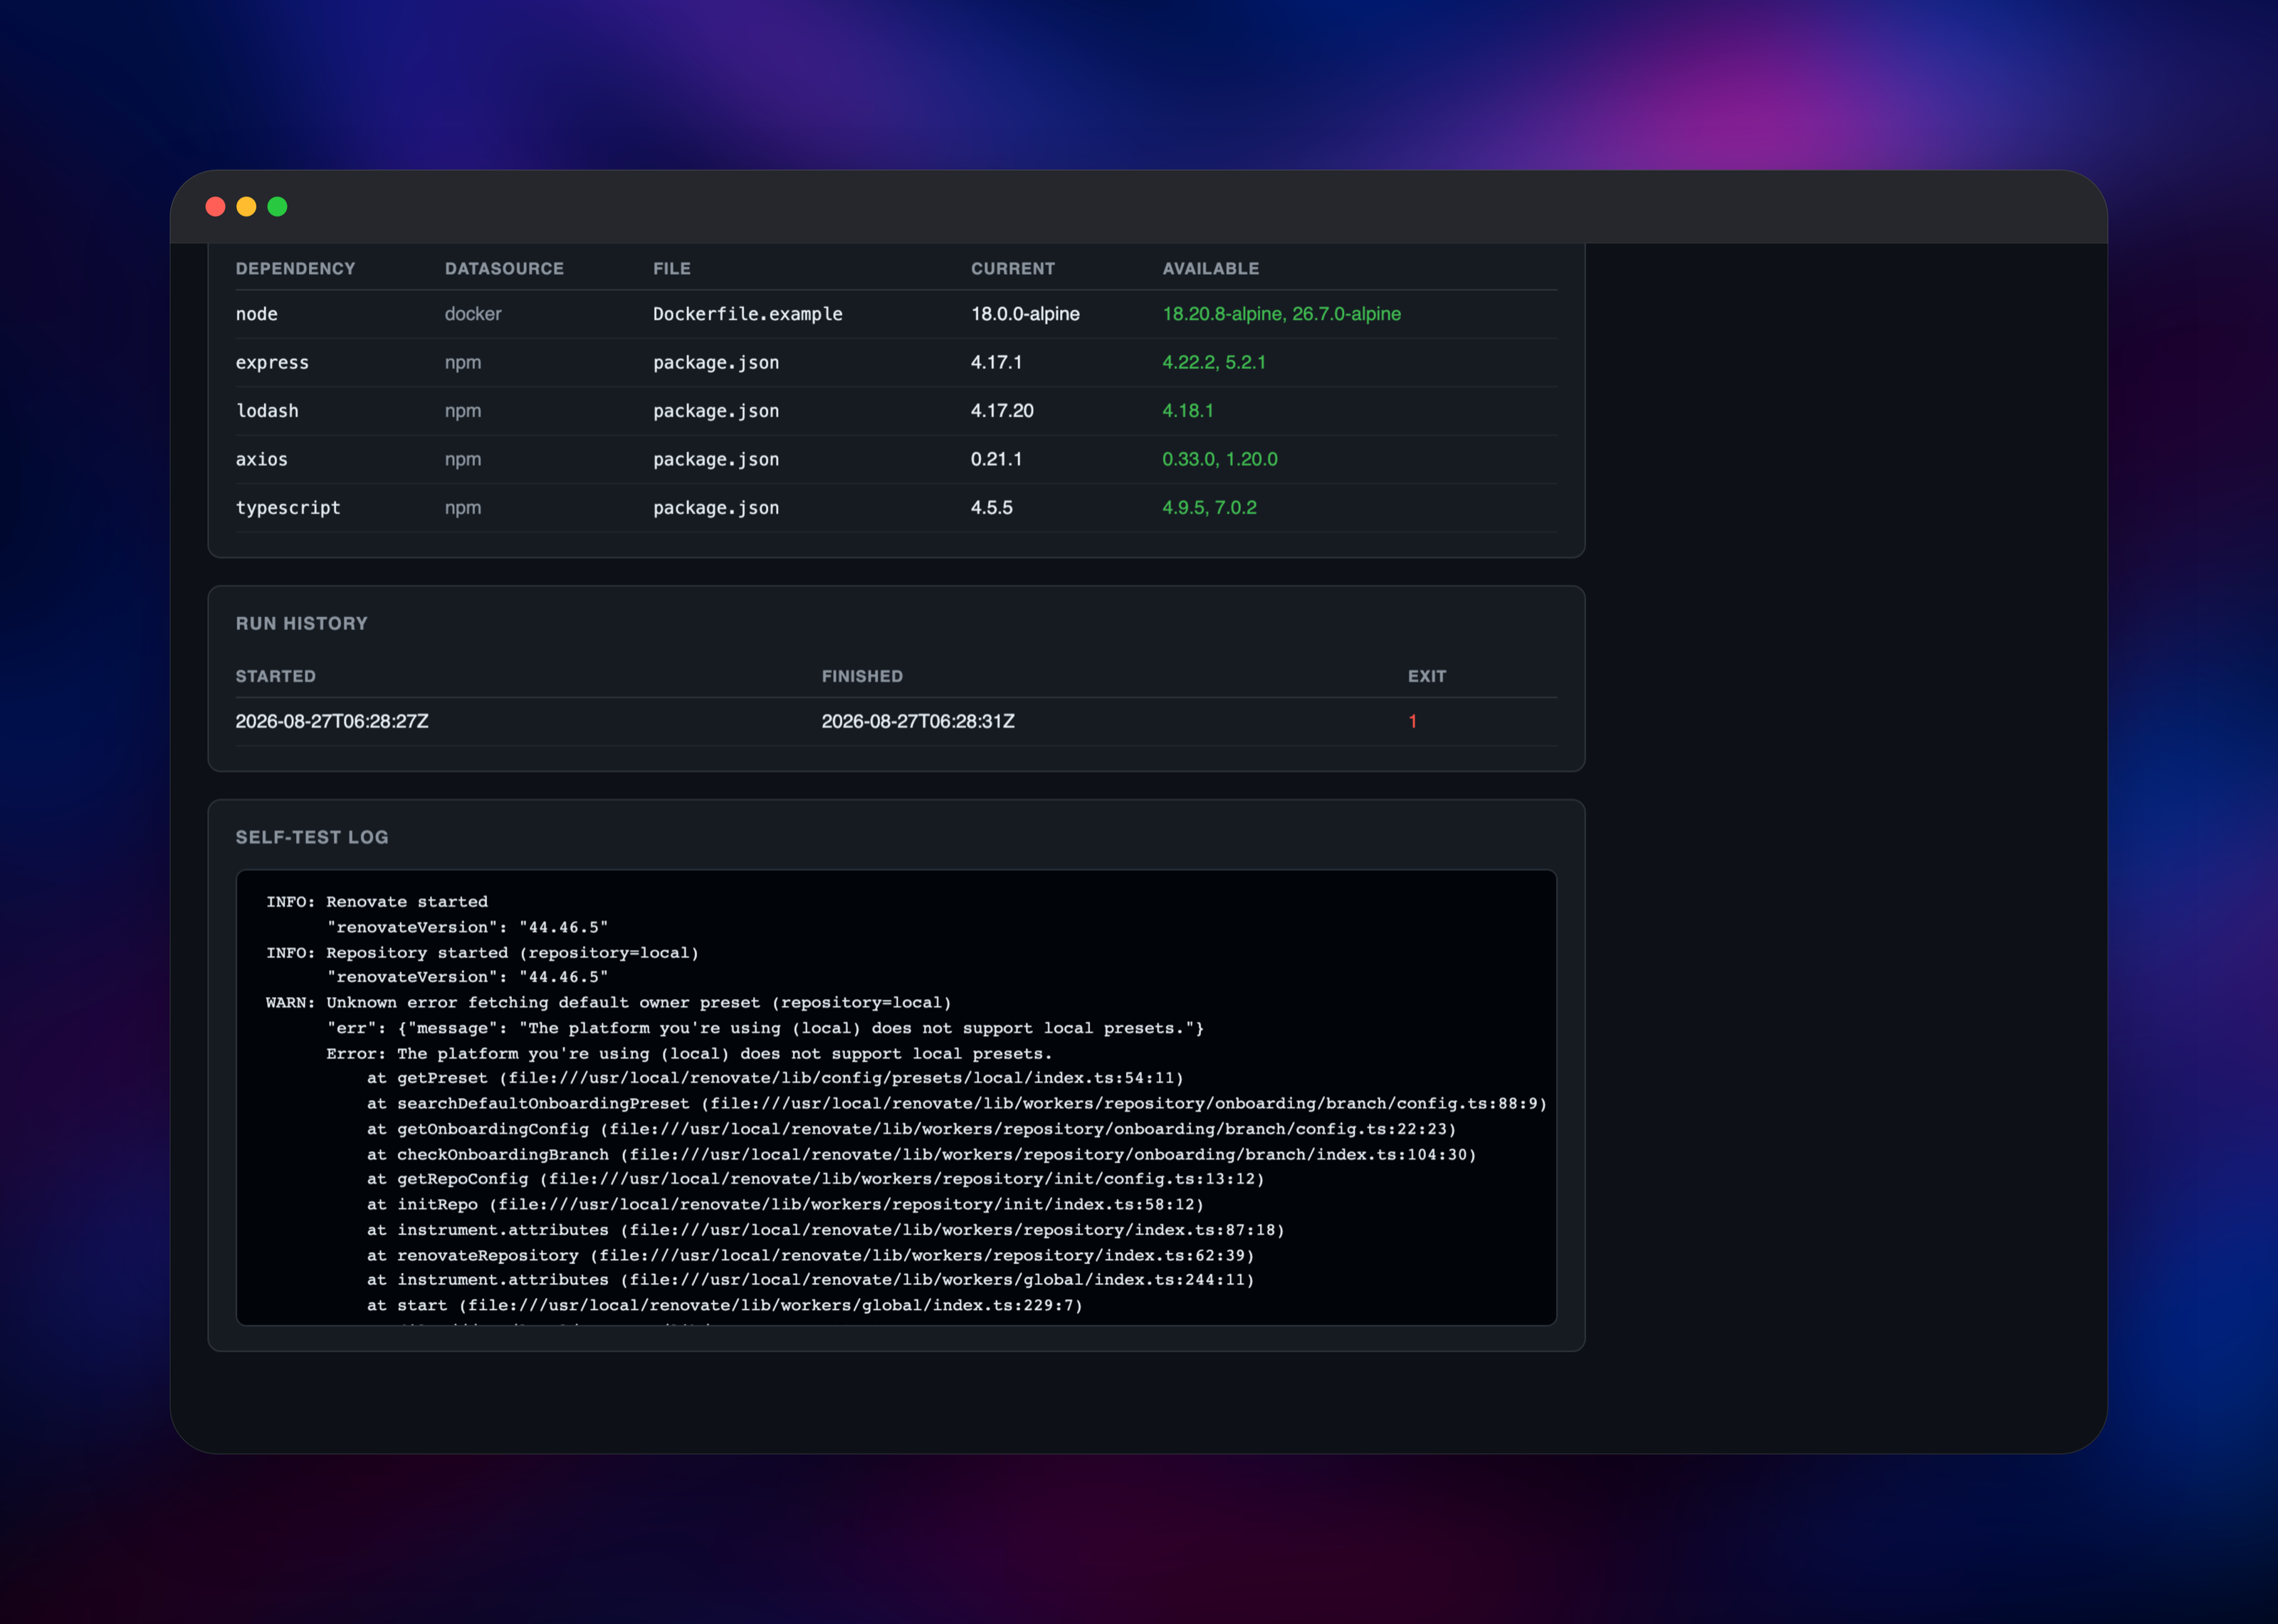Click the npm datasource in express row
Viewport: 2278px width, 1624px height.
pyautogui.click(x=463, y=363)
